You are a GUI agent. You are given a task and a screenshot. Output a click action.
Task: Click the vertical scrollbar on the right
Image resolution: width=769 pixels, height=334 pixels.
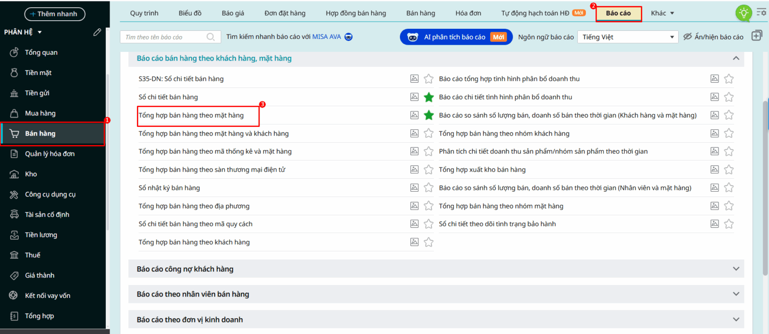765,187
